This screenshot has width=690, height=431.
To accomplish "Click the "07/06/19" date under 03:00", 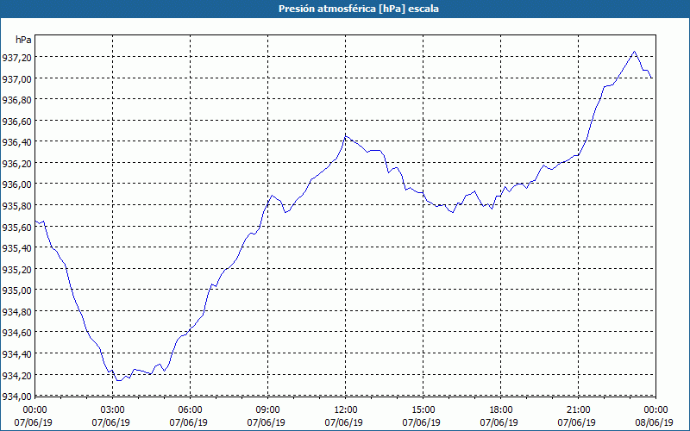I will (x=111, y=422).
